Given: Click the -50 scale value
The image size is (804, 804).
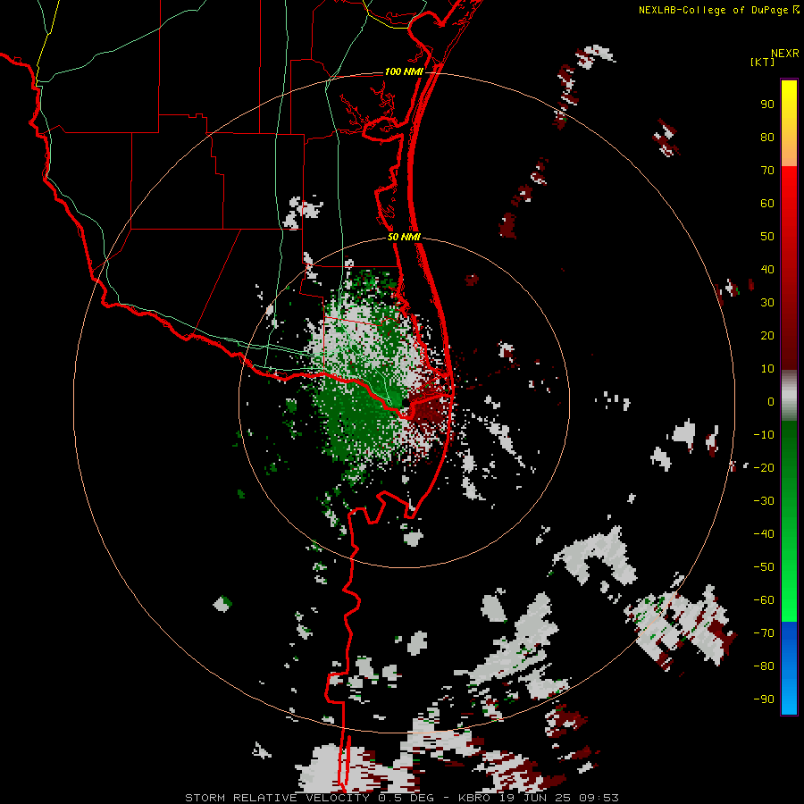Looking at the screenshot, I should coord(764,566).
